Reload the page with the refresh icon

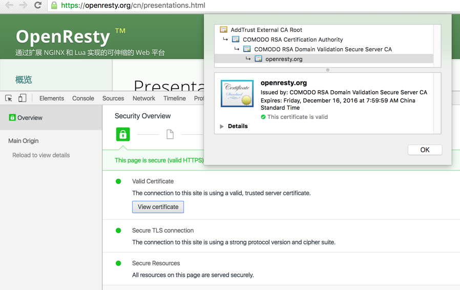(x=38, y=5)
